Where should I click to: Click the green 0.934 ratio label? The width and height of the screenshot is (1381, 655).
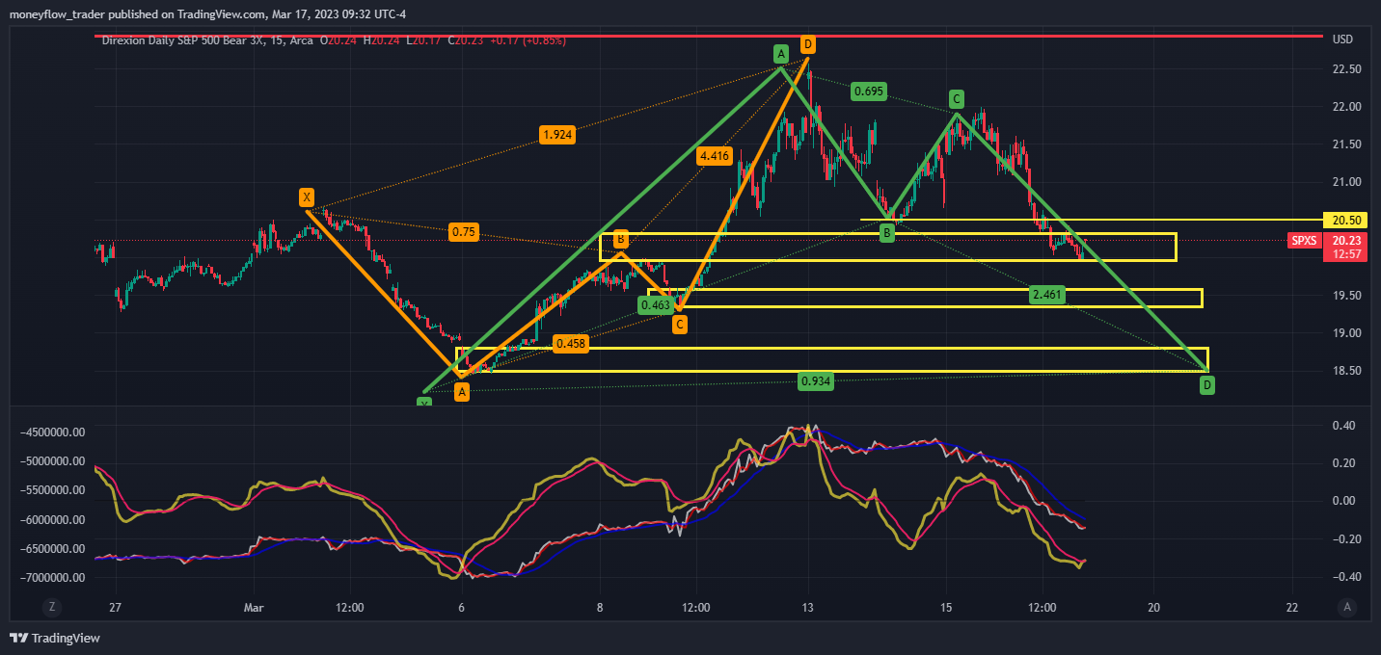click(x=816, y=381)
